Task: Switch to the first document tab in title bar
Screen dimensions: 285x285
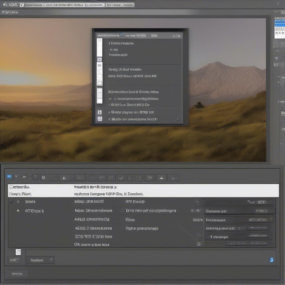Action: [x=62, y=5]
